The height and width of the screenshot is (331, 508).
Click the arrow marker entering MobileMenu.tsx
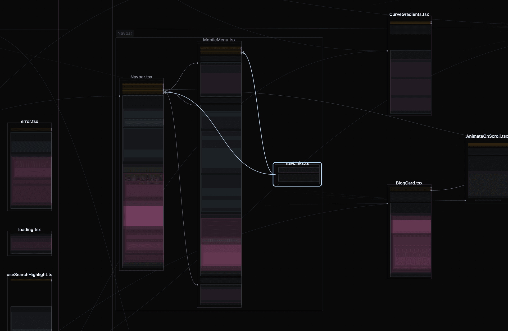click(x=242, y=52)
